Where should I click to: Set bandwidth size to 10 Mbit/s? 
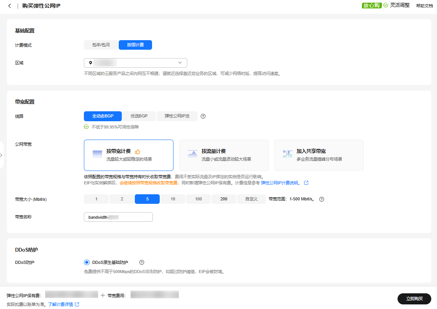(x=173, y=199)
